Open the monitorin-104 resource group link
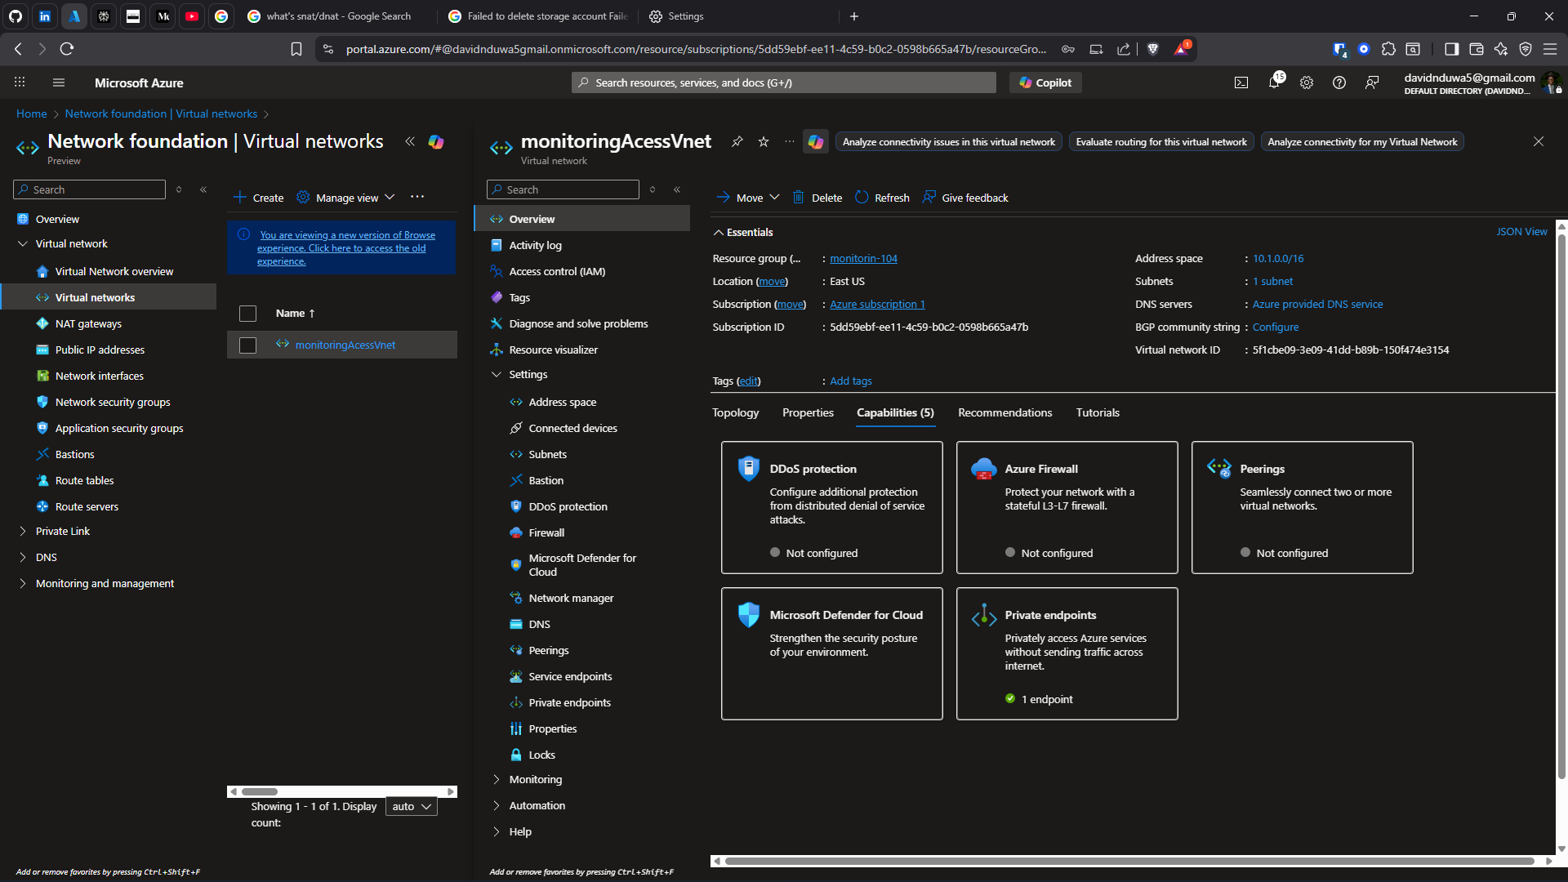This screenshot has width=1568, height=882. point(863,258)
